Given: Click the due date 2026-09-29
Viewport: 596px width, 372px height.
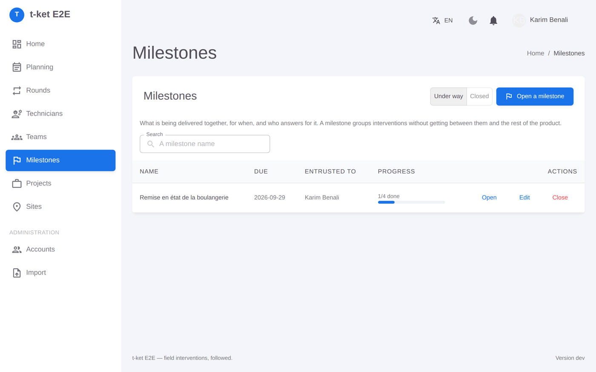Looking at the screenshot, I should tap(269, 198).
